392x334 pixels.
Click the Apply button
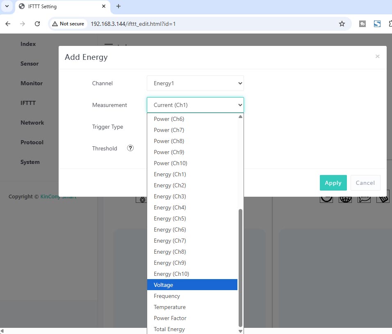333,183
